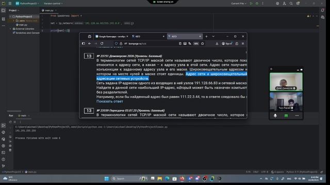Open call widget more options dots
330x185 pixels.
[297, 116]
